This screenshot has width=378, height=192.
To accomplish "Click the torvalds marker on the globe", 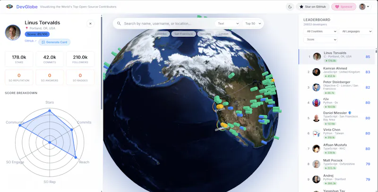I will (x=219, y=107).
